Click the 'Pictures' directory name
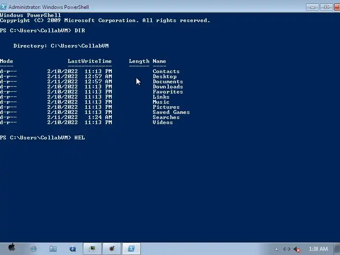 (x=166, y=107)
